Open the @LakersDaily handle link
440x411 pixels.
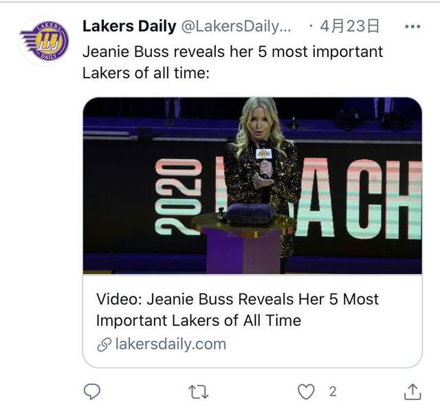pos(236,27)
